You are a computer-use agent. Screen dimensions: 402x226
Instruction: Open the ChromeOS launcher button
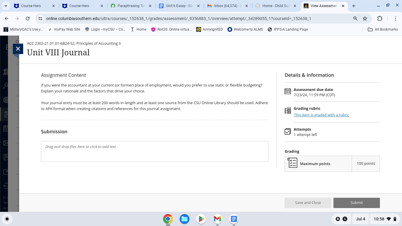pyautogui.click(x=7, y=219)
